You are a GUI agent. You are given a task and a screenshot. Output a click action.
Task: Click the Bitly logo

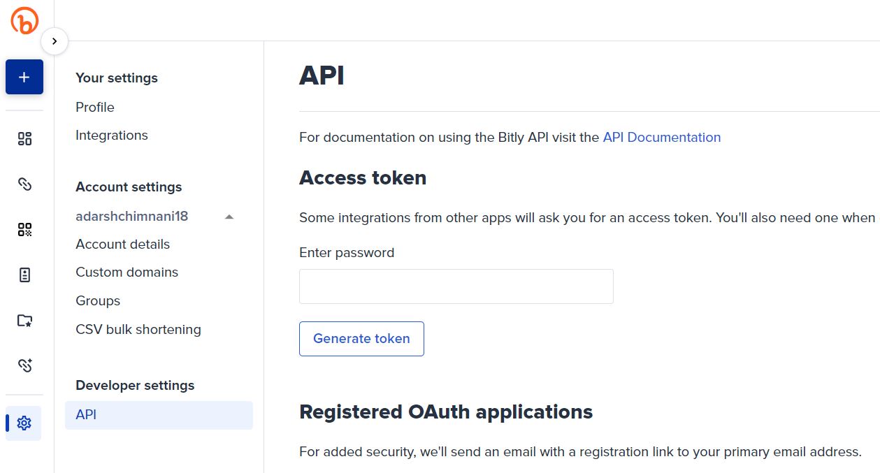[x=24, y=21]
